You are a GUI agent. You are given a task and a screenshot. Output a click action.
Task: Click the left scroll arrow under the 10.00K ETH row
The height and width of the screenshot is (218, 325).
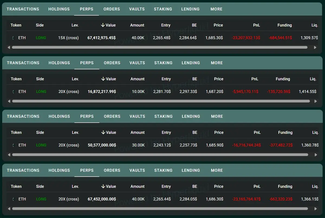9,101
